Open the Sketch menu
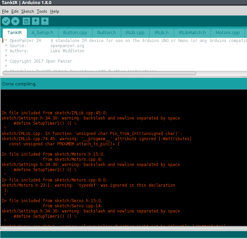This screenshot has height=239, width=247. pos(28,11)
